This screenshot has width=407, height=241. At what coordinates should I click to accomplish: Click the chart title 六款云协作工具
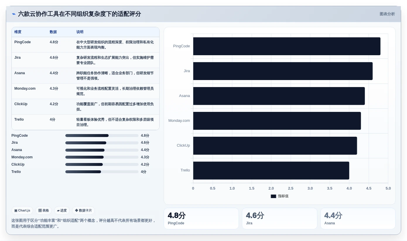pos(79,14)
